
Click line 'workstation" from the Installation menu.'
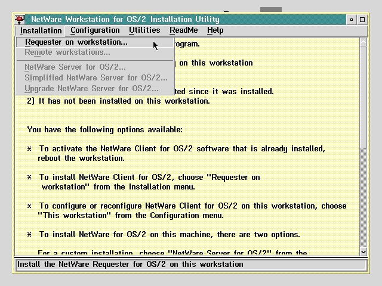118,186
